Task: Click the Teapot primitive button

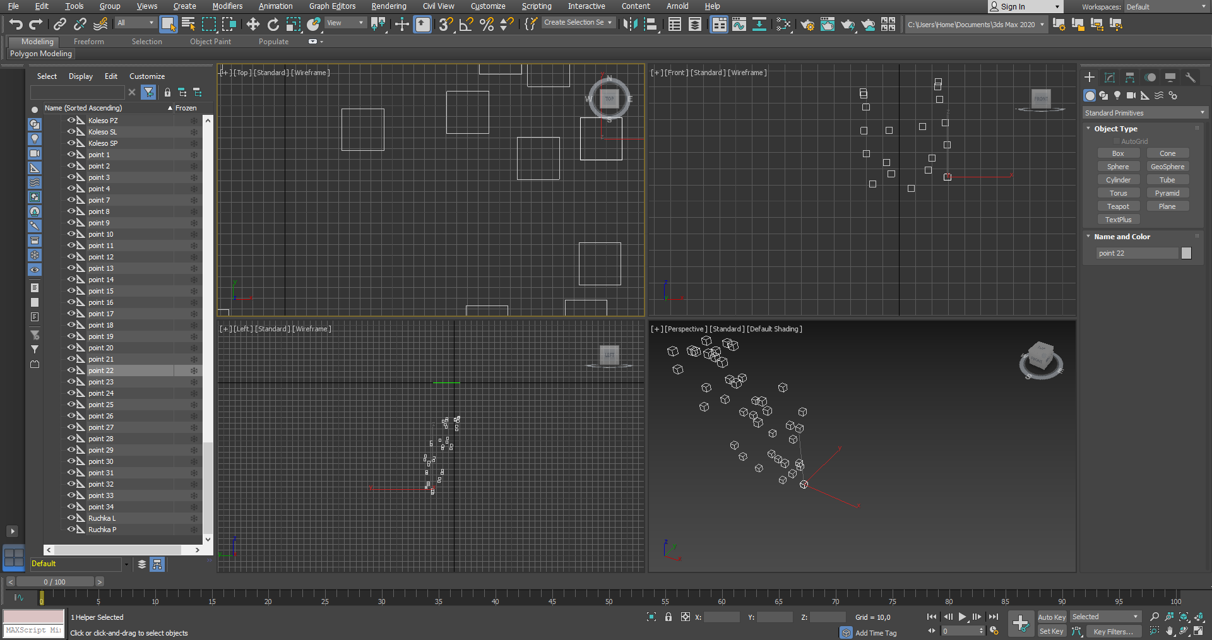Action: pos(1118,206)
